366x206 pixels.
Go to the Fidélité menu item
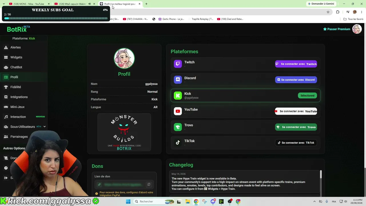click(16, 87)
